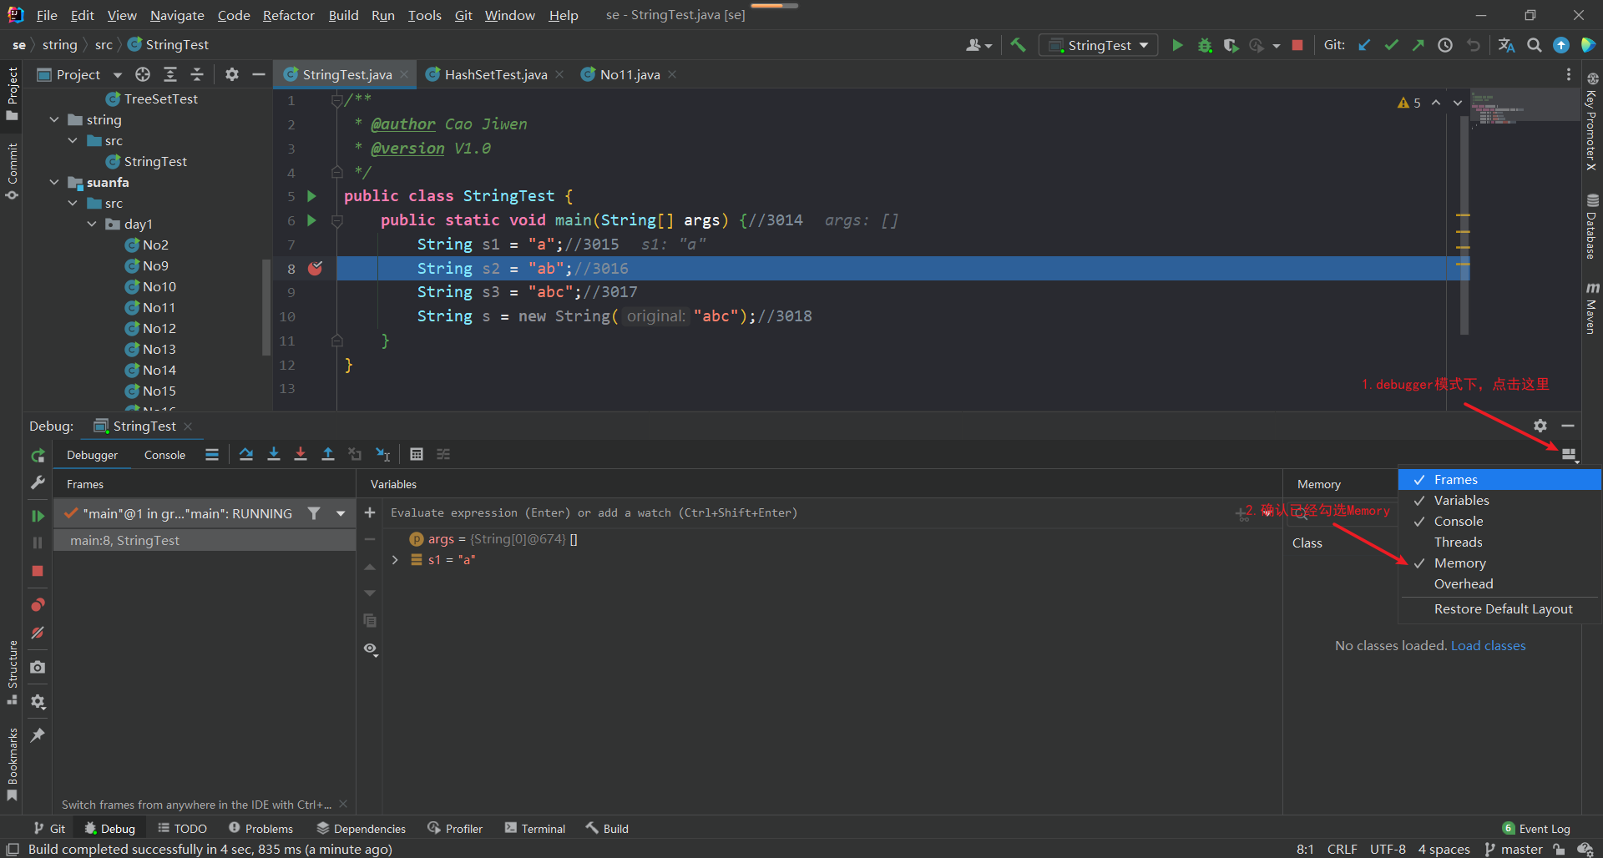Switch to HashSetTest.java editor tab

tap(495, 74)
